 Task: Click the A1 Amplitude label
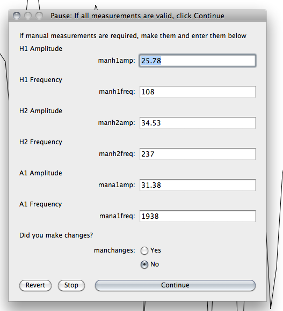coord(40,173)
